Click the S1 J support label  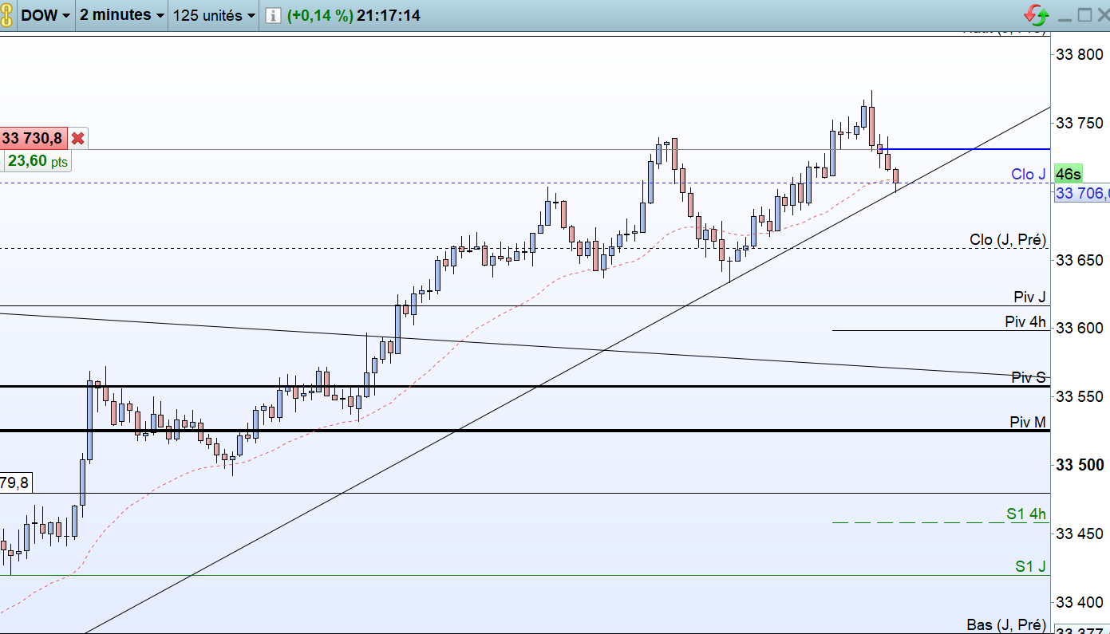tap(1030, 566)
